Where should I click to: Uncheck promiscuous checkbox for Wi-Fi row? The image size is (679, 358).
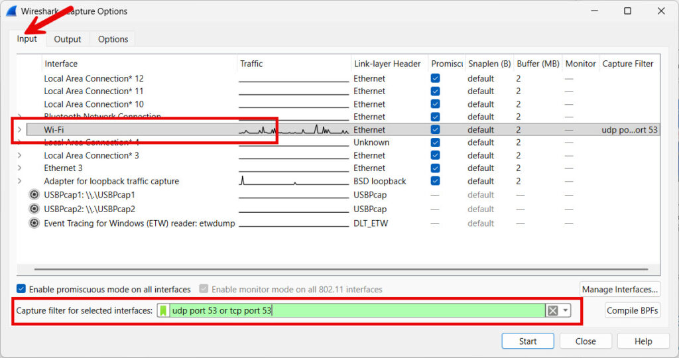point(435,130)
